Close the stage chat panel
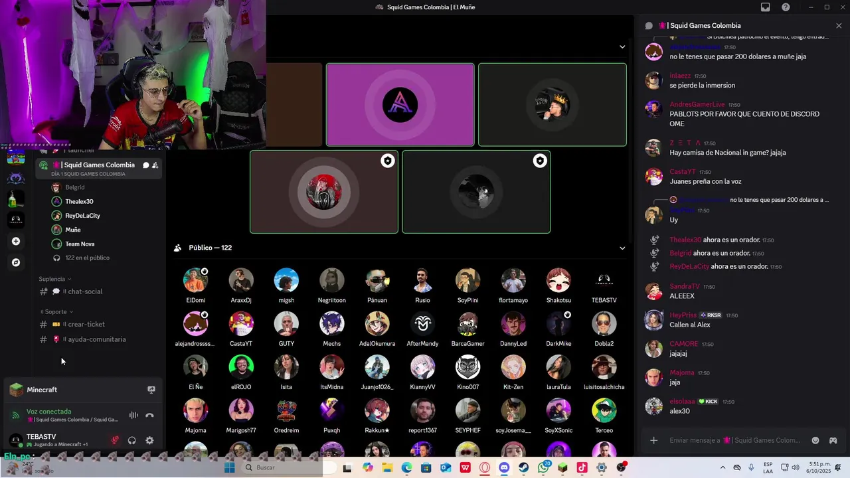This screenshot has height=478, width=850. tap(839, 26)
